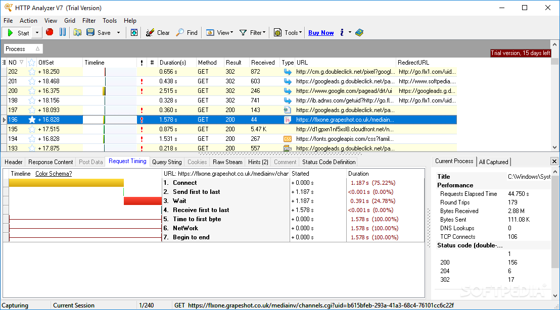
Task: Click the red Wait timing bar
Action: [143, 201]
